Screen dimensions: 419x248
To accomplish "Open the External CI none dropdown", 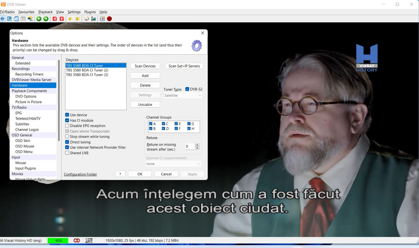I will [x=173, y=164].
